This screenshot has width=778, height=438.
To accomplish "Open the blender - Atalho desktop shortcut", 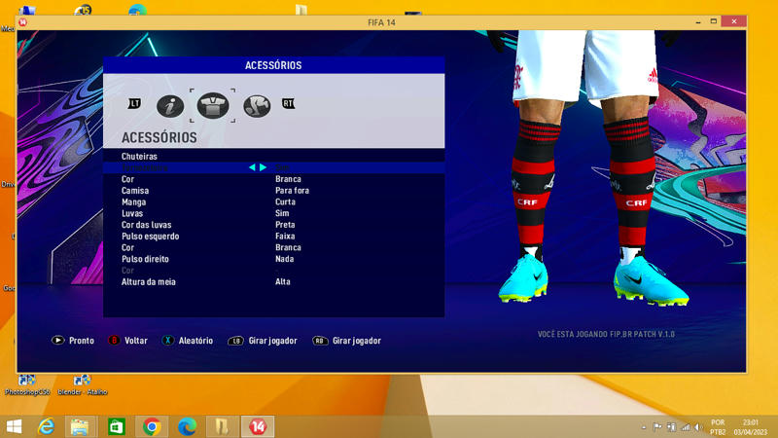I will tap(83, 385).
